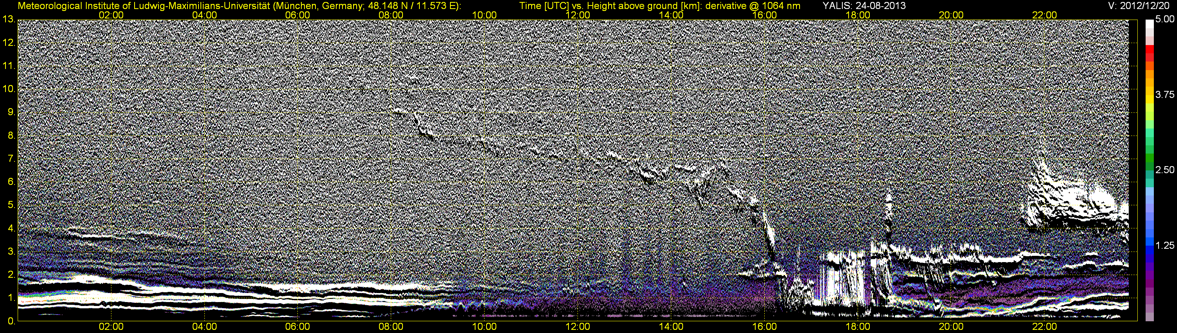Screen dimensions: 1177x333
Task: Click the height axis label '3.'
Action: [11, 252]
